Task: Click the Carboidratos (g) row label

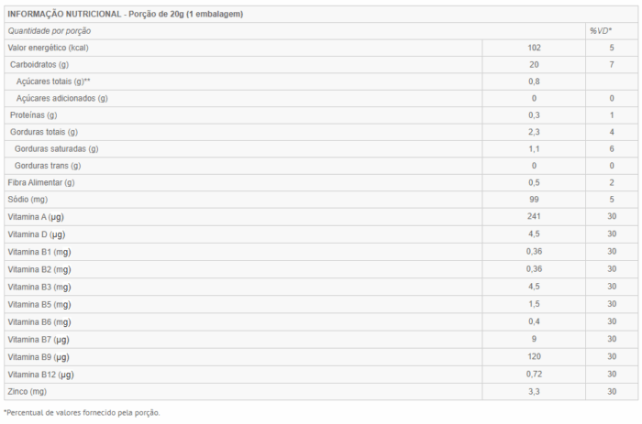Action: click(x=39, y=65)
